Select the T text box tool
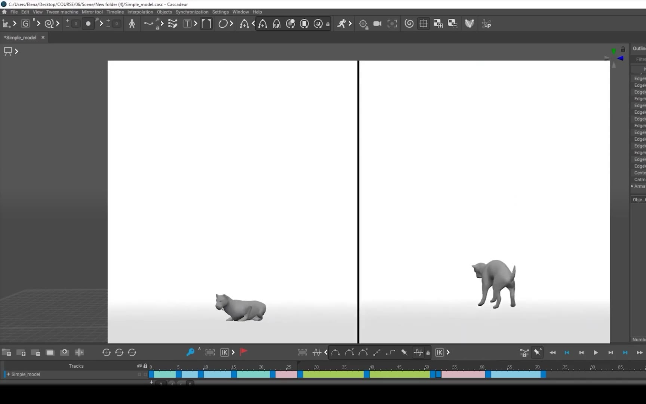 187,24
